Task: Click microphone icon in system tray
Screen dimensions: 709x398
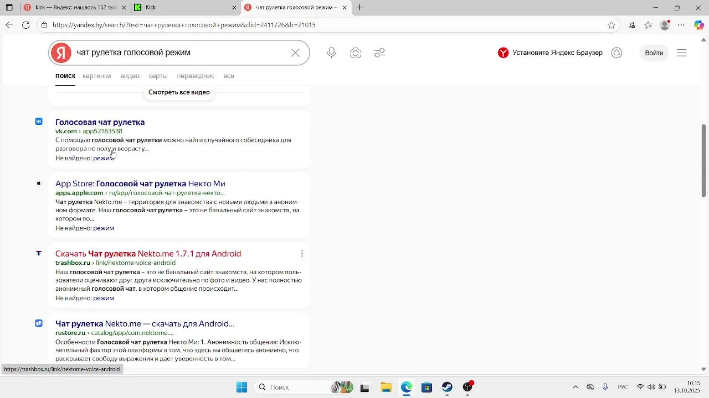Action: tap(605, 387)
